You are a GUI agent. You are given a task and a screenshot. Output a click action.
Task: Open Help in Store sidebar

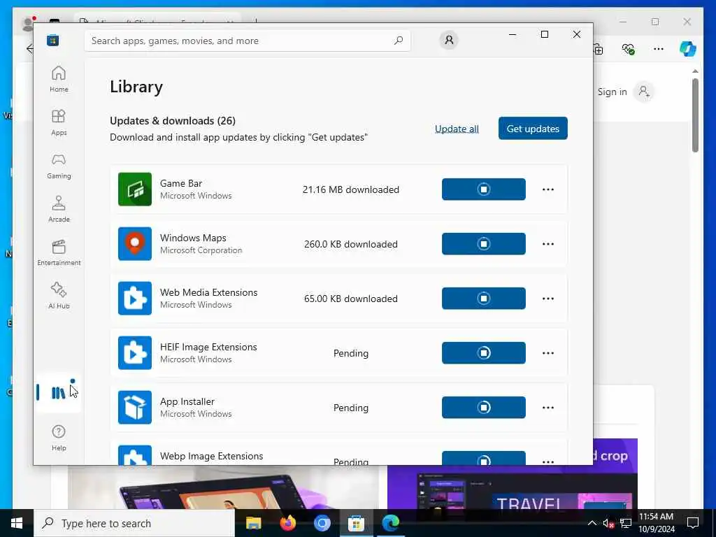click(x=59, y=438)
